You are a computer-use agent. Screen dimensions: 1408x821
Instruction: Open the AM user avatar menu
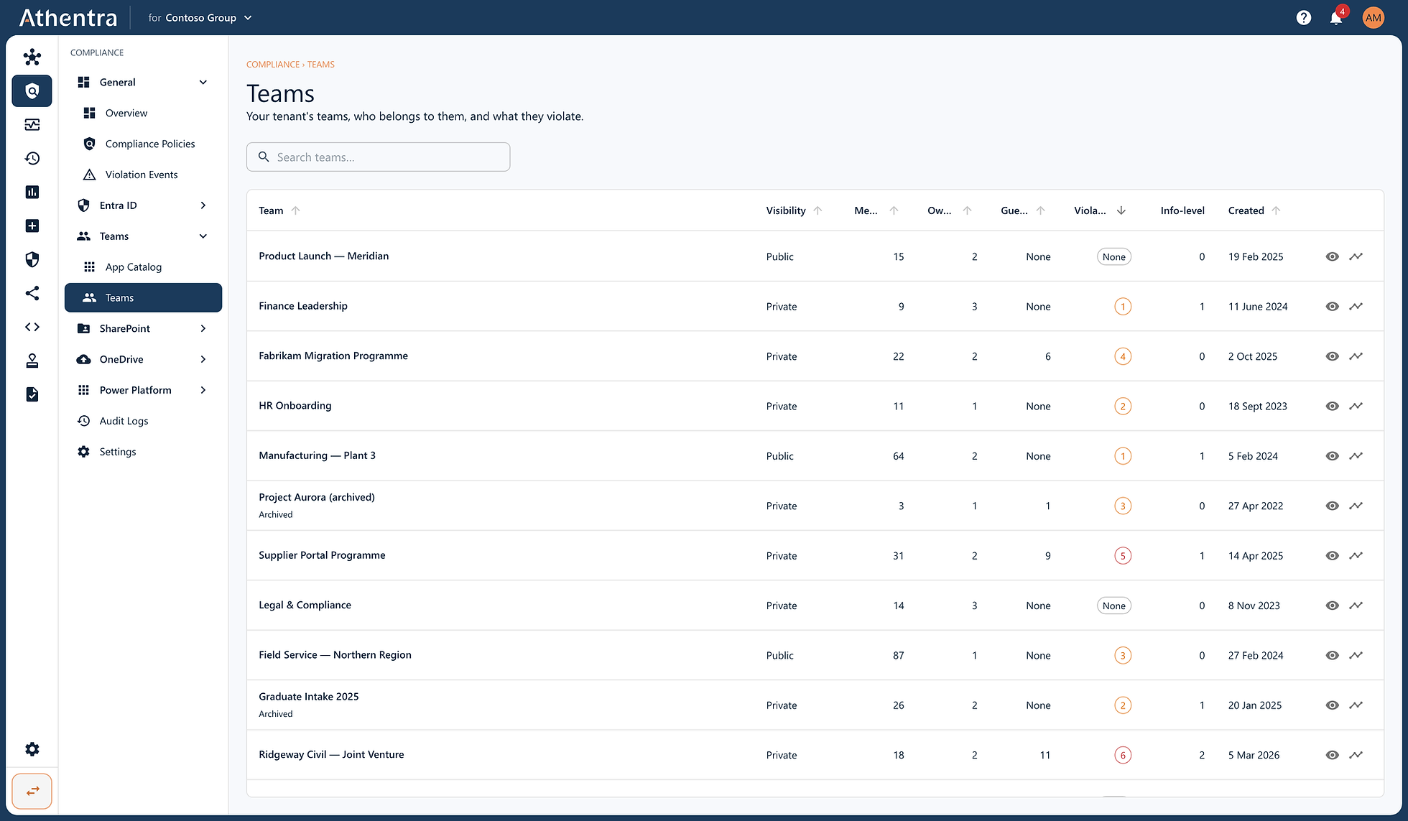pos(1374,18)
